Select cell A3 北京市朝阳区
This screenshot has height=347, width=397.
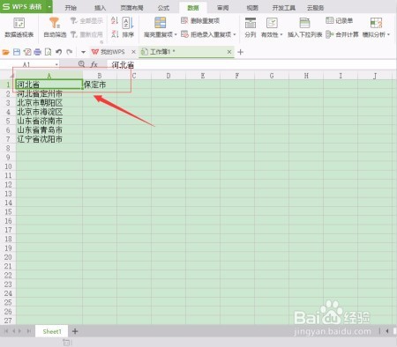49,103
